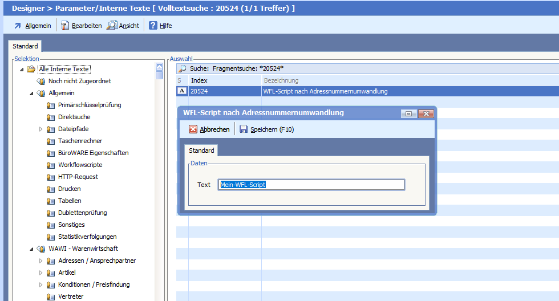559x301 pixels.
Task: Click the 20524 index cell
Action: pos(225,91)
